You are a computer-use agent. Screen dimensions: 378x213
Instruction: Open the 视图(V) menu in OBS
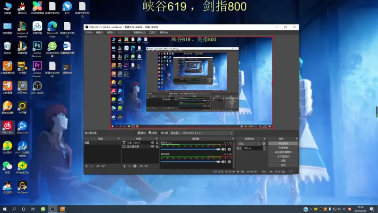pos(111,32)
